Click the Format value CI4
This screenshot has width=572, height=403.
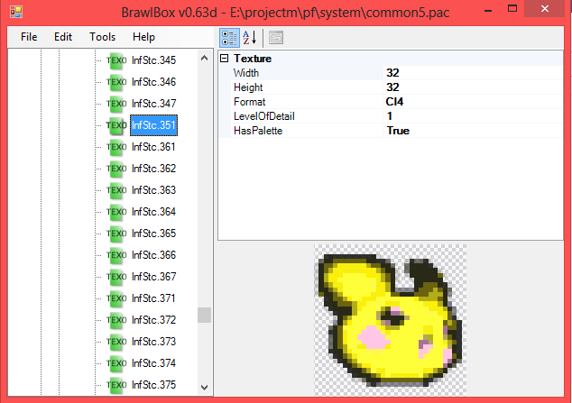tap(394, 102)
